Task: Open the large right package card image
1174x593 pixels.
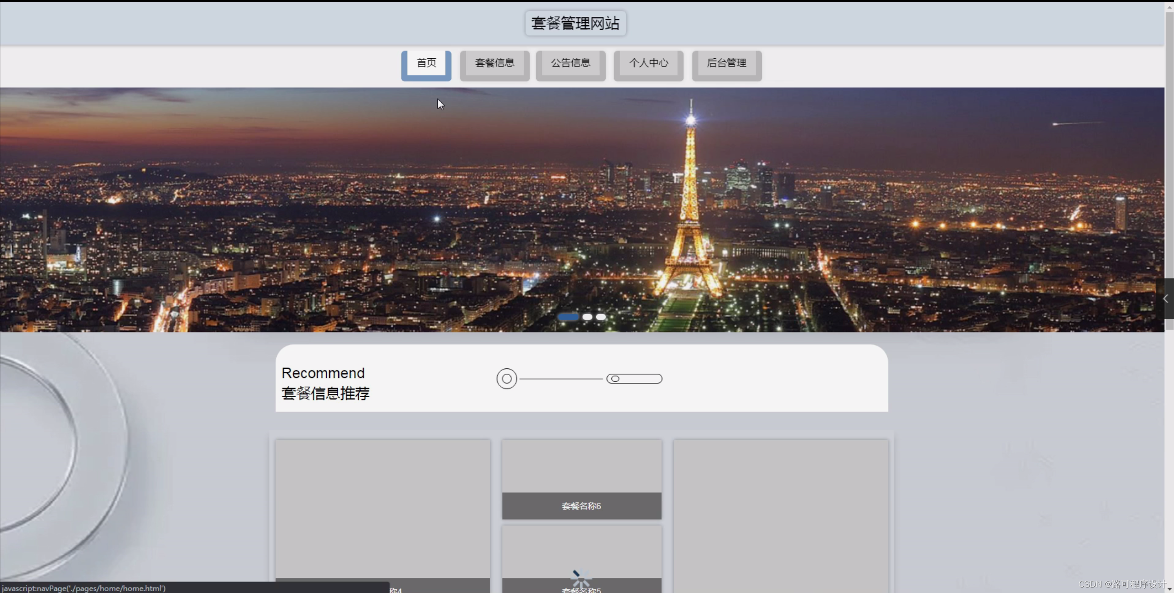Action: click(x=780, y=514)
